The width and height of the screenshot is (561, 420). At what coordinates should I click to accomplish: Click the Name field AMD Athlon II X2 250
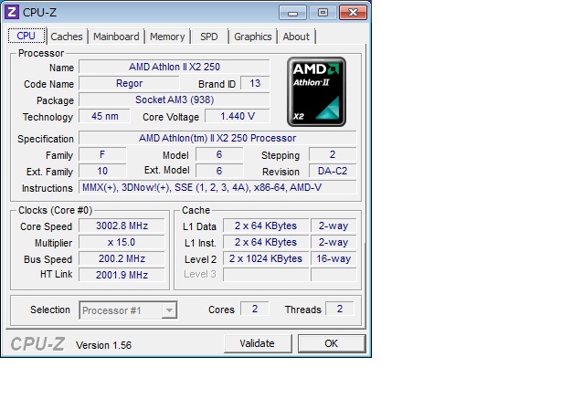click(175, 67)
